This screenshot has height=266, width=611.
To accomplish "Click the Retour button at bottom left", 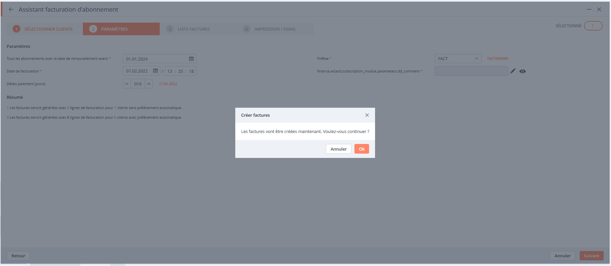I will (x=18, y=256).
